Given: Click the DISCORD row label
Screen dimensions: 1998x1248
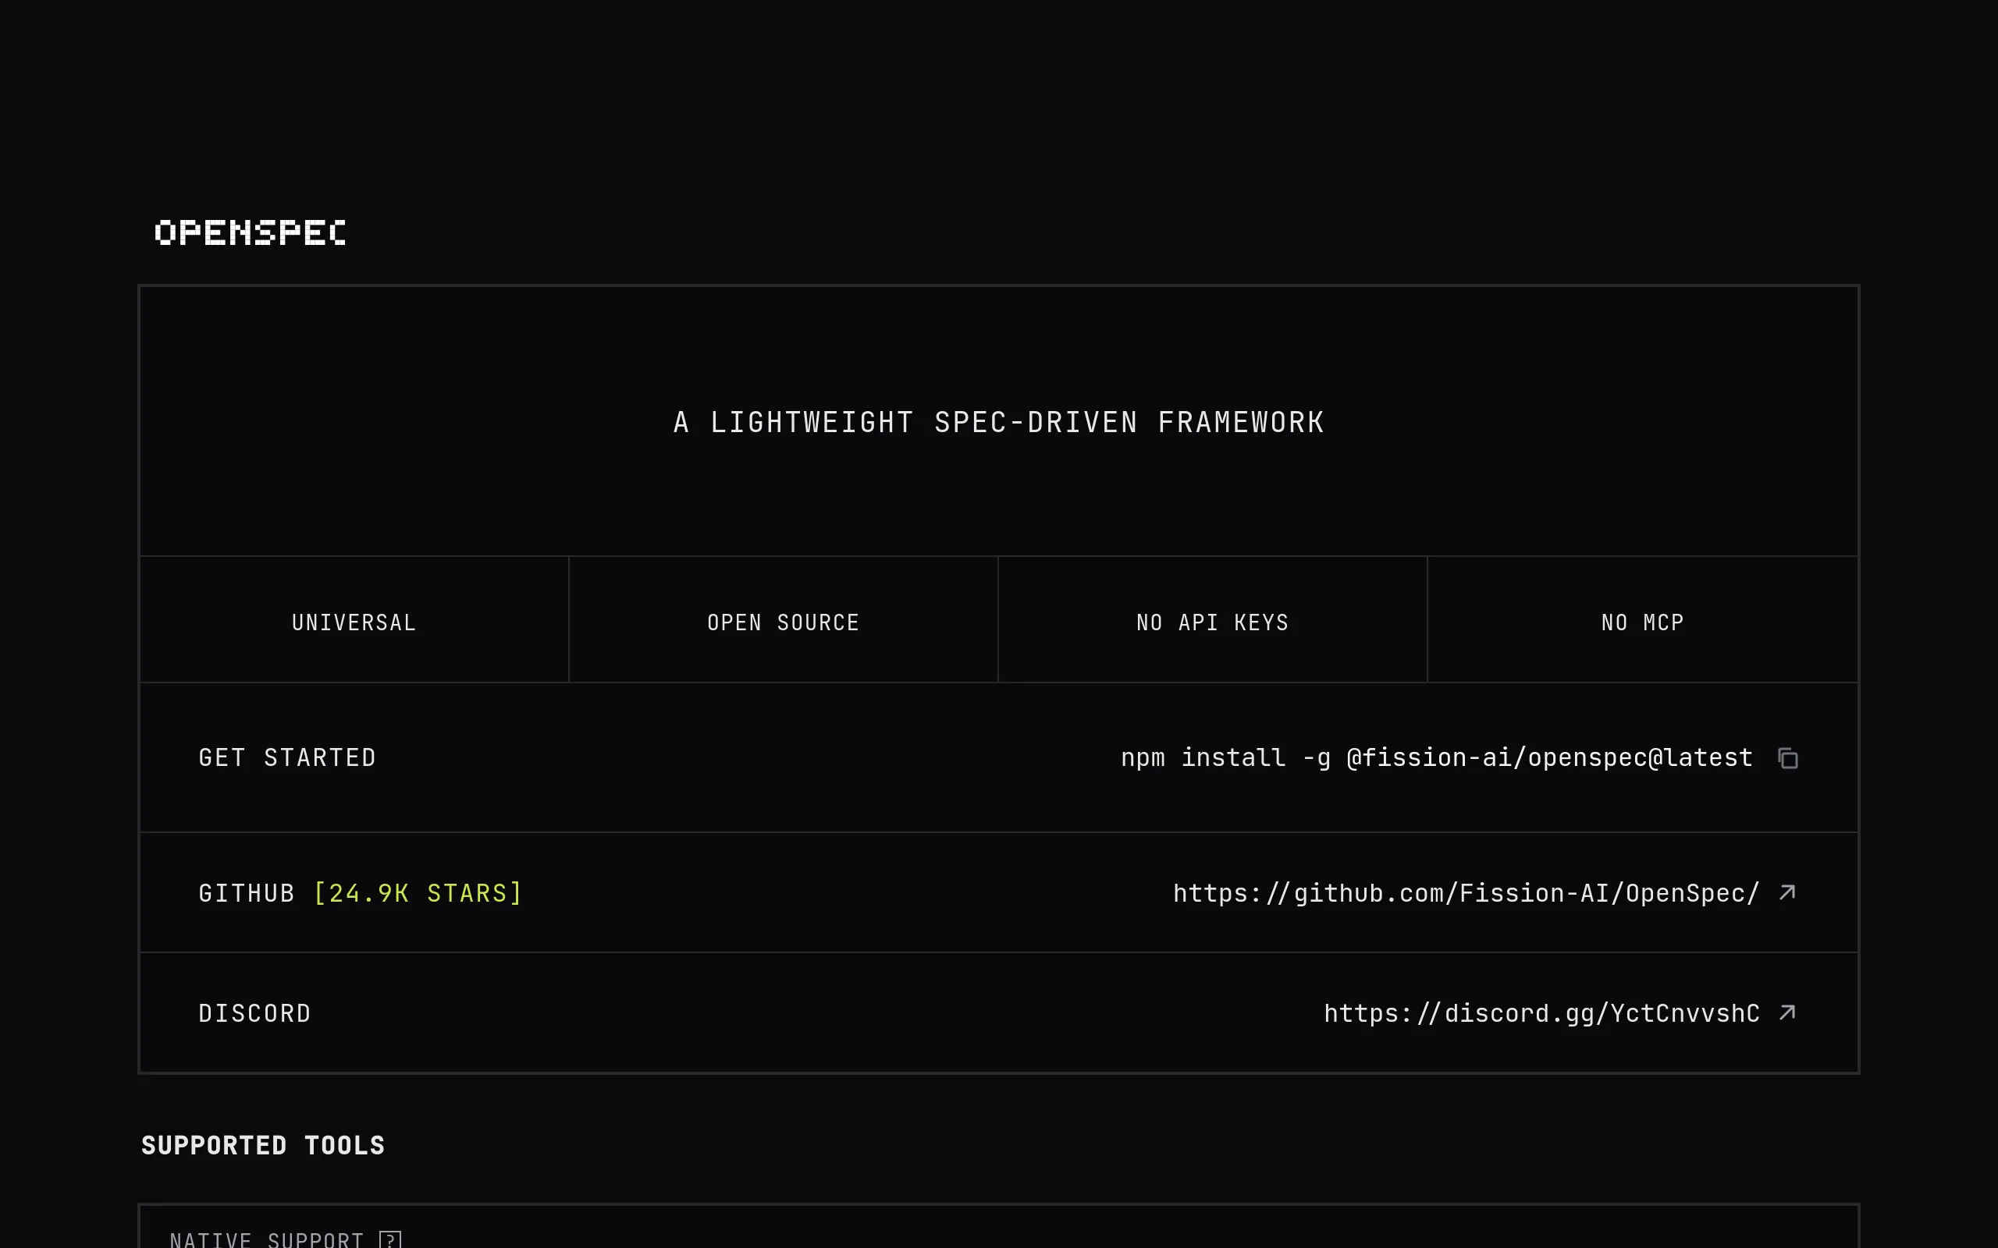Looking at the screenshot, I should coord(254,1012).
